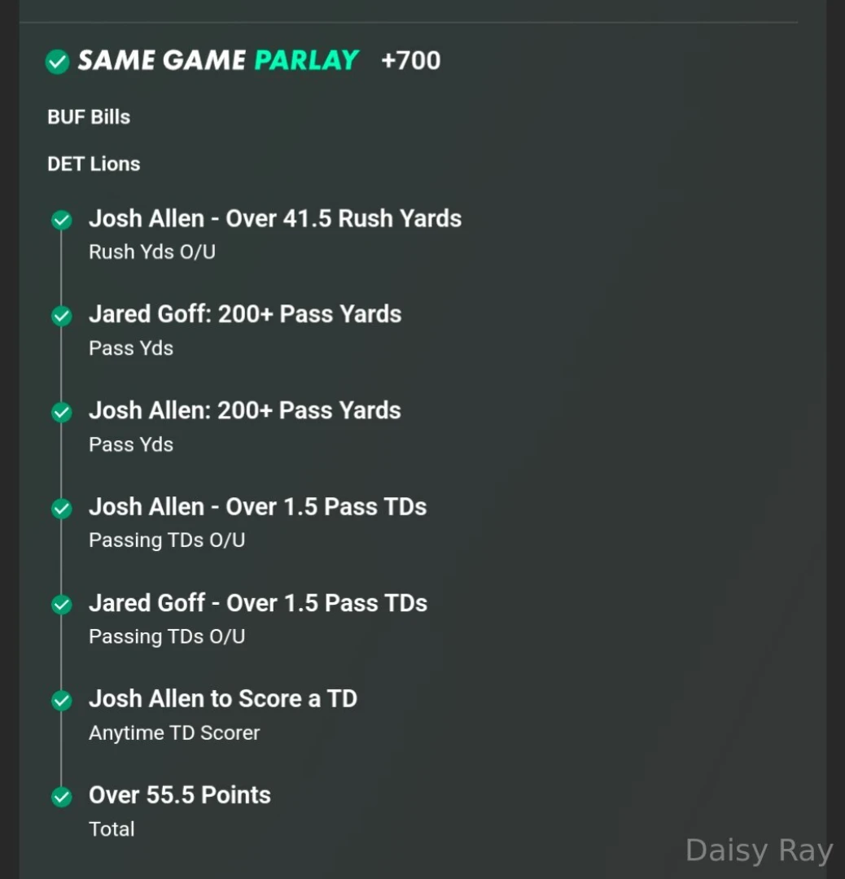
Task: Click the checkmark on Josh Allen Anytime TD leg
Action: [x=61, y=700]
